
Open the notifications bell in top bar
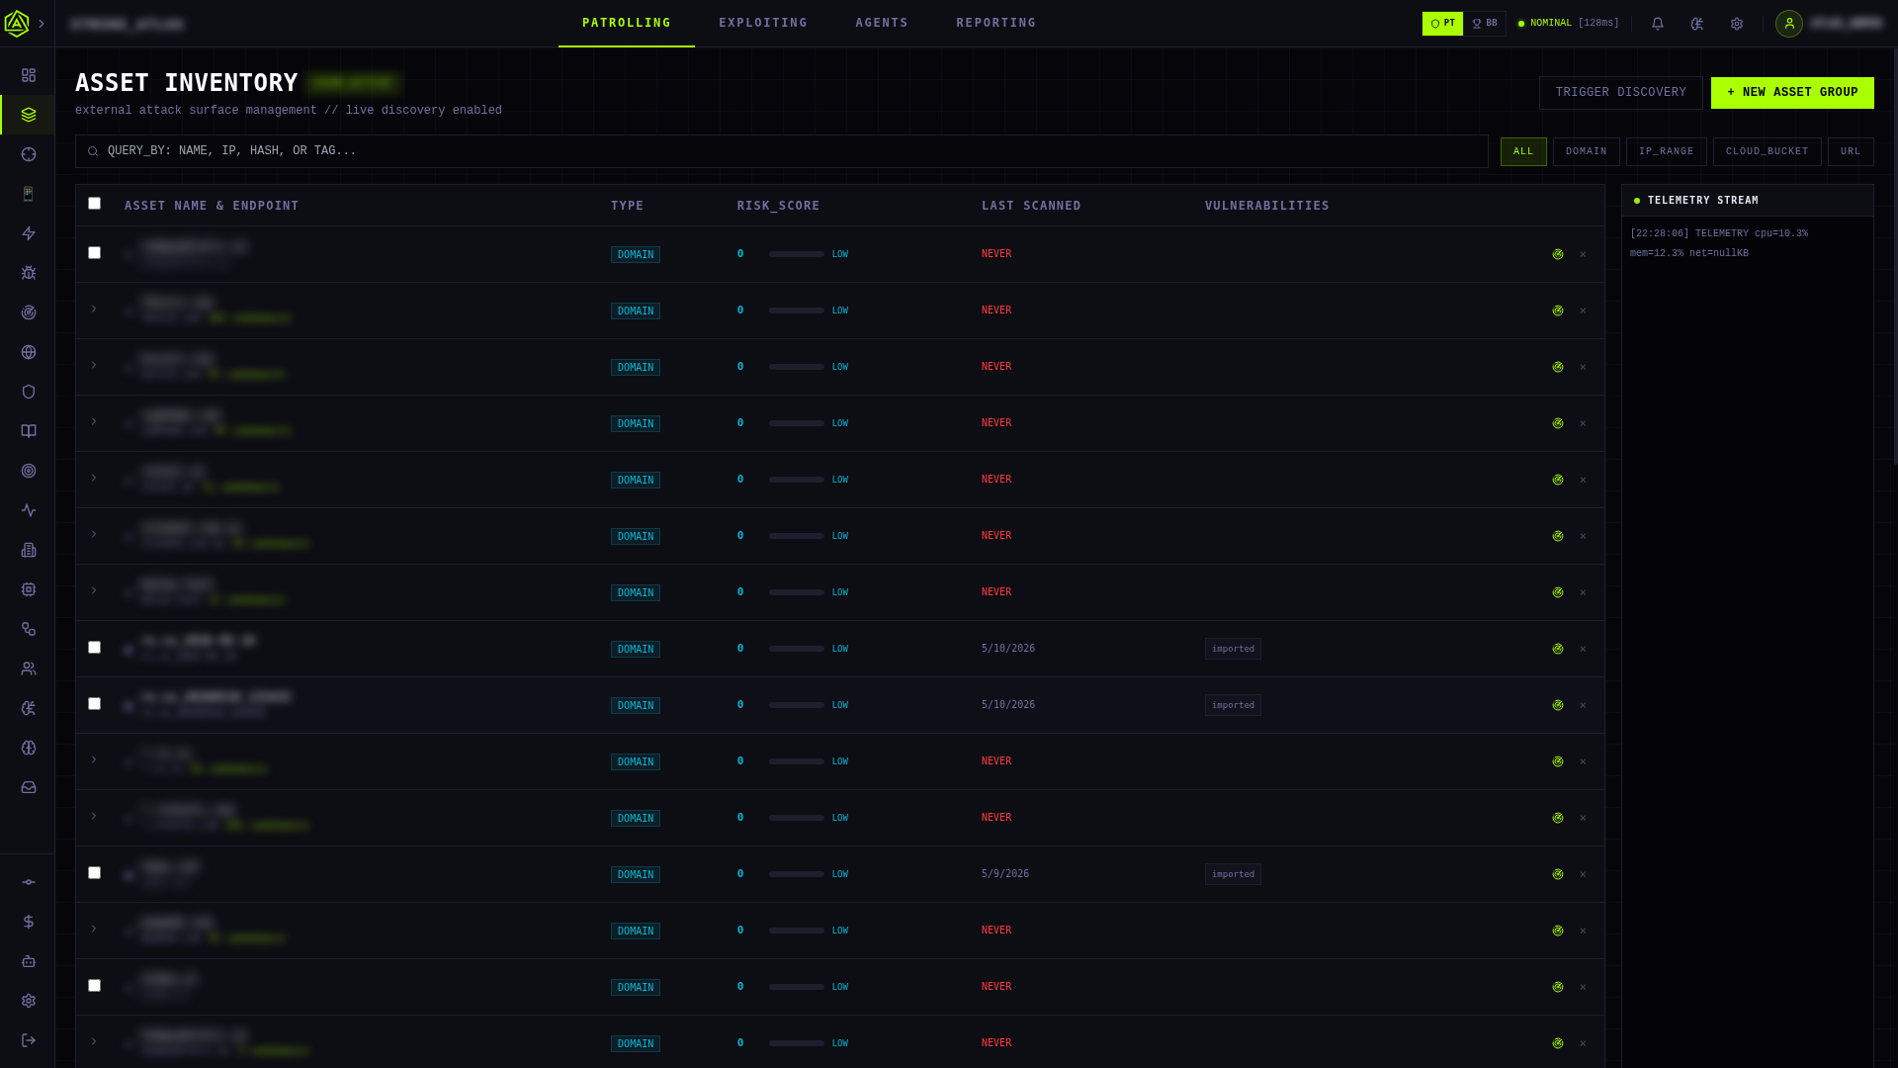1658,24
